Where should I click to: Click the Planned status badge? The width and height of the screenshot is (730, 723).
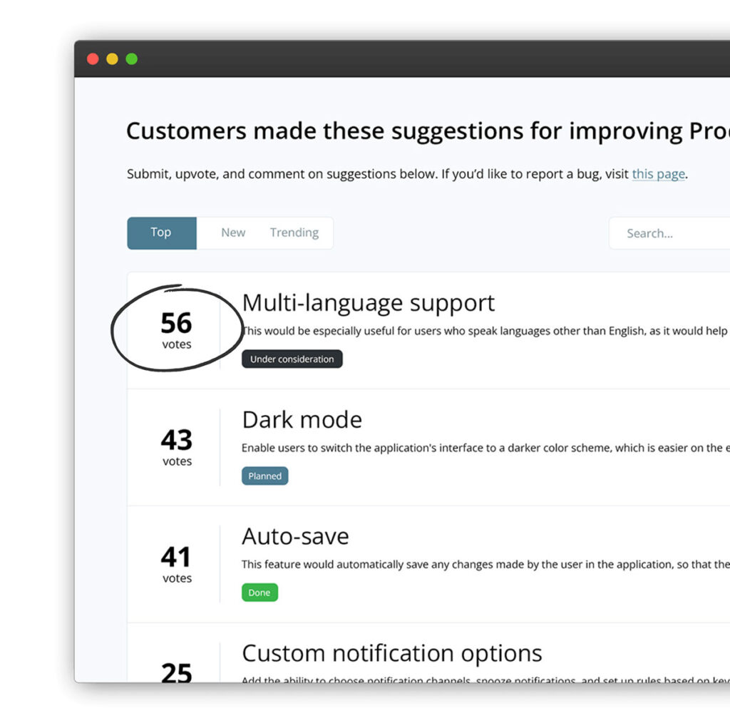[x=264, y=476]
